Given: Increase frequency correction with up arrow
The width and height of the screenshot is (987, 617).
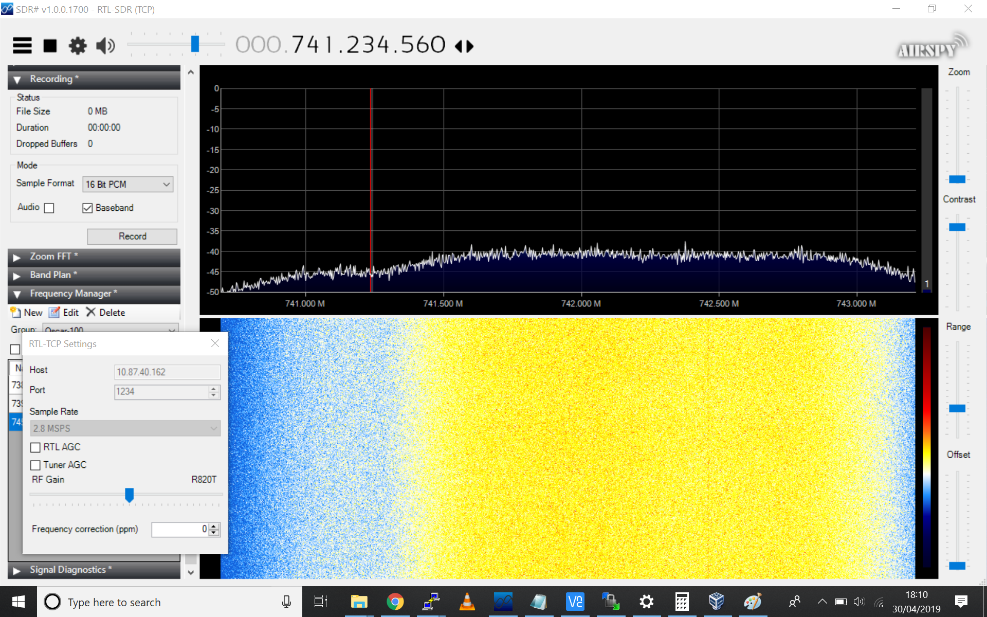Looking at the screenshot, I should (x=214, y=526).
